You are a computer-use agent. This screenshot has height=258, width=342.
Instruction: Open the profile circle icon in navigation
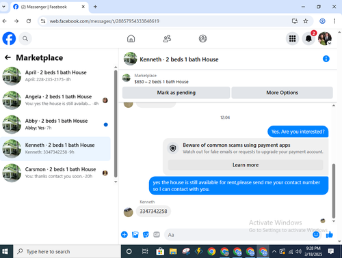202,38
